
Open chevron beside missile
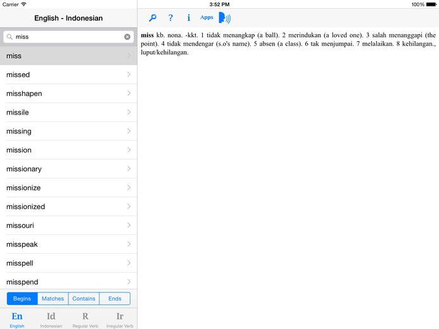129,112
